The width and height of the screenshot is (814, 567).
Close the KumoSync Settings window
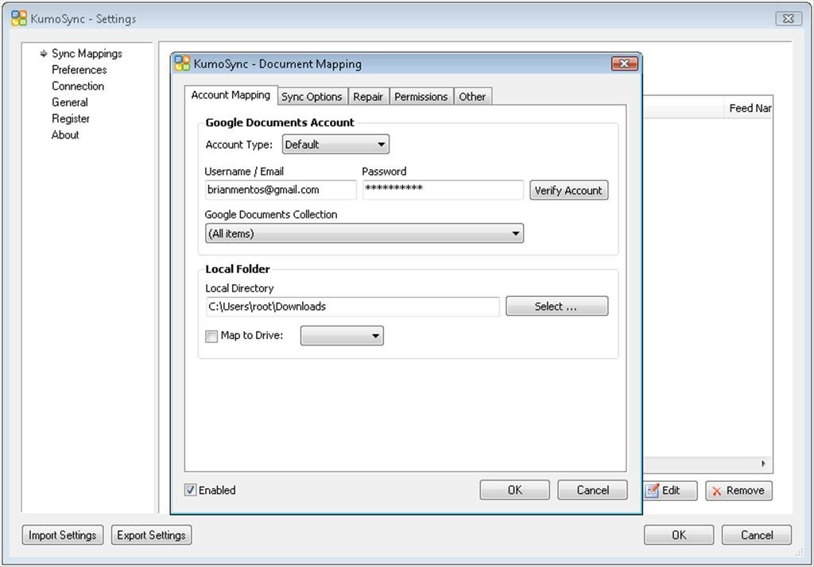click(788, 18)
